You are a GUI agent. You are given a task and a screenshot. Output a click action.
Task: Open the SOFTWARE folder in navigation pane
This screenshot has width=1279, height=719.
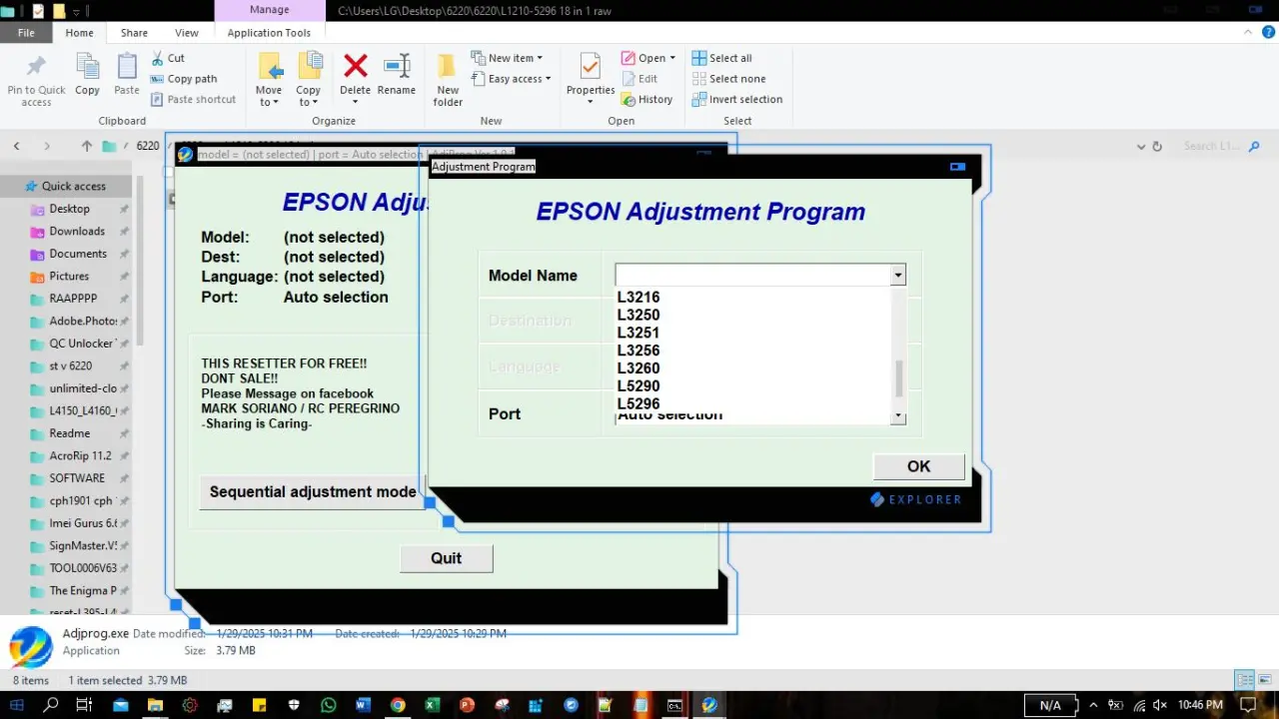[77, 478]
